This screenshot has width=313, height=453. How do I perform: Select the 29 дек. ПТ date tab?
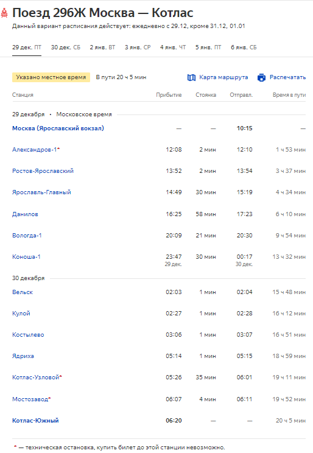pyautogui.click(x=27, y=47)
